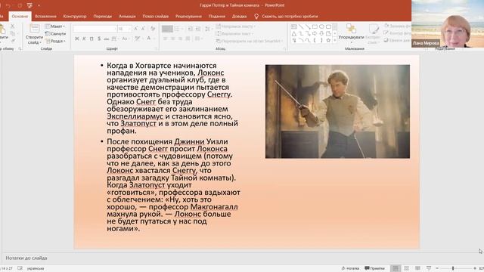
Task: Increase font size with the larger A icon
Action: point(136,29)
